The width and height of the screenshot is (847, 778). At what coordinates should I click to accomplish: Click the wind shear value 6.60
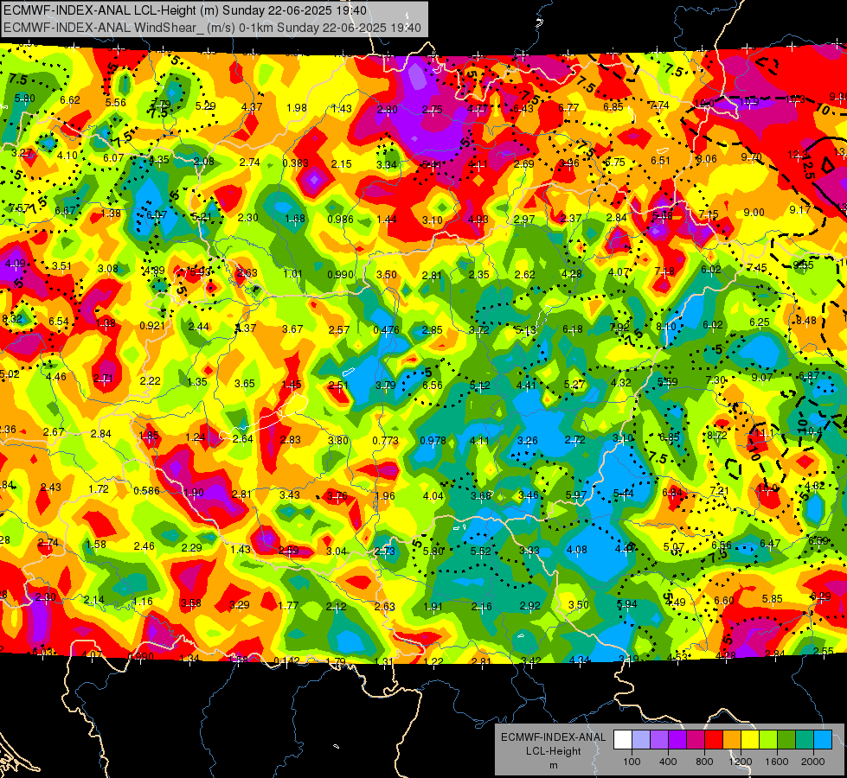point(724,601)
